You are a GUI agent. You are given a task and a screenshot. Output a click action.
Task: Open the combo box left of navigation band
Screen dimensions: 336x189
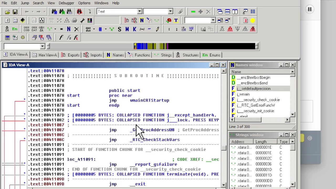tap(42, 46)
